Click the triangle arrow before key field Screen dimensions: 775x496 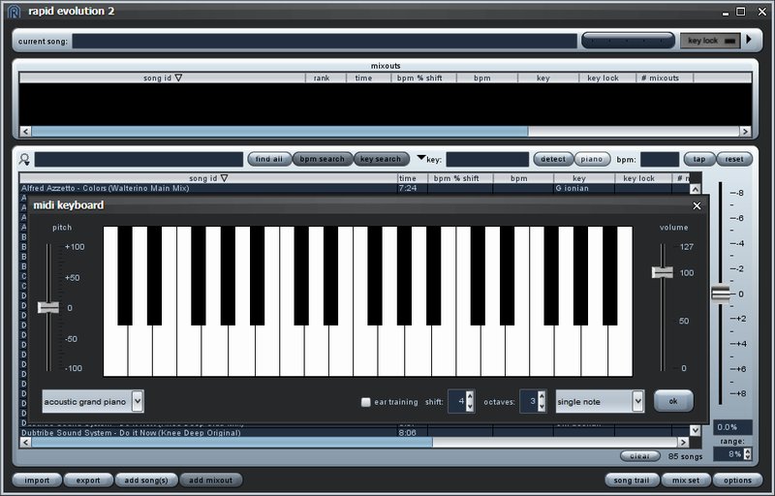[420, 158]
